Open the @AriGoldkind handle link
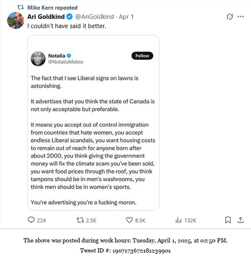 pos(95,17)
